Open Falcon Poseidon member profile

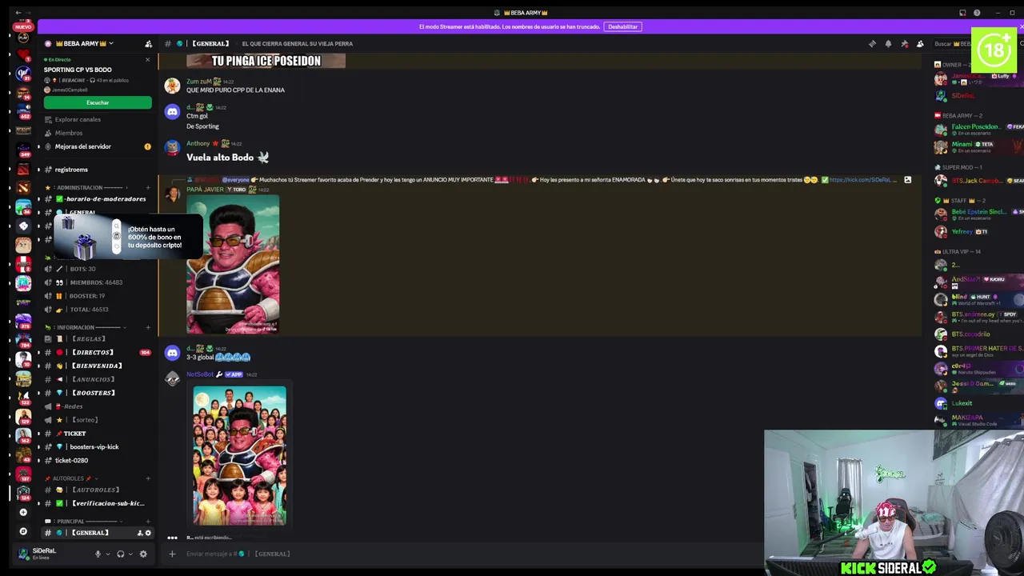978,130
